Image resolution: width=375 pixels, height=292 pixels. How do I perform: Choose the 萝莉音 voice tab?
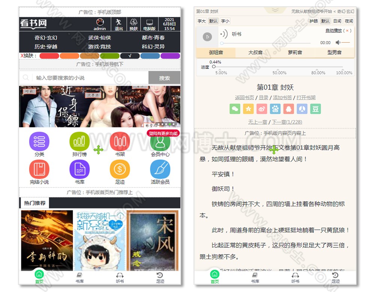tap(295, 52)
